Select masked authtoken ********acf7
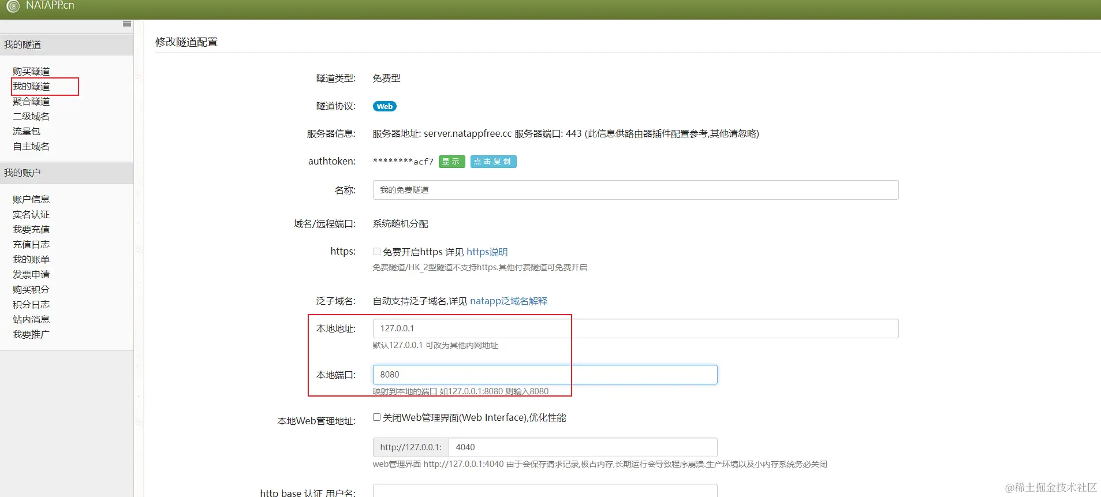This screenshot has width=1101, height=497. pyautogui.click(x=403, y=162)
